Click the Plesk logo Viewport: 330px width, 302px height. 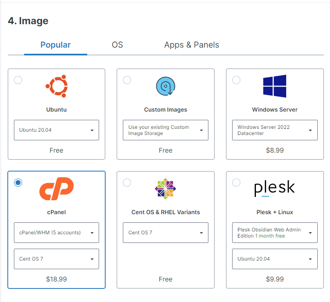pyautogui.click(x=275, y=189)
